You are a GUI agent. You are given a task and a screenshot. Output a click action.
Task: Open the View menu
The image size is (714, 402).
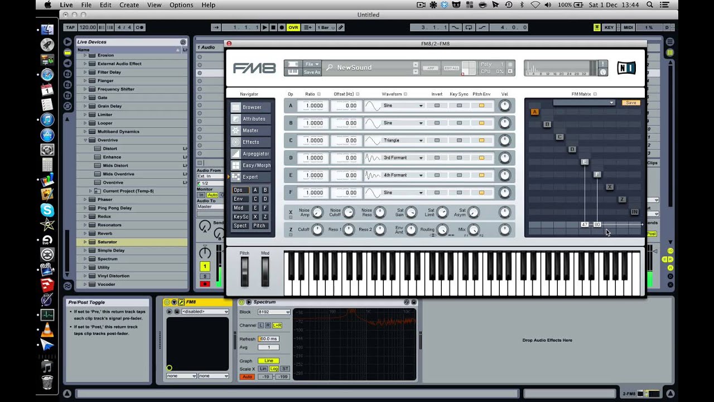pos(155,5)
